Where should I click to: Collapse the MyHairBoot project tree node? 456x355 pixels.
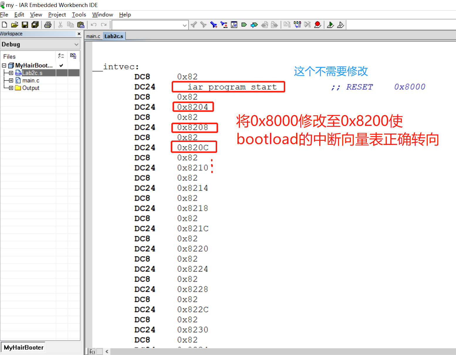coord(4,65)
